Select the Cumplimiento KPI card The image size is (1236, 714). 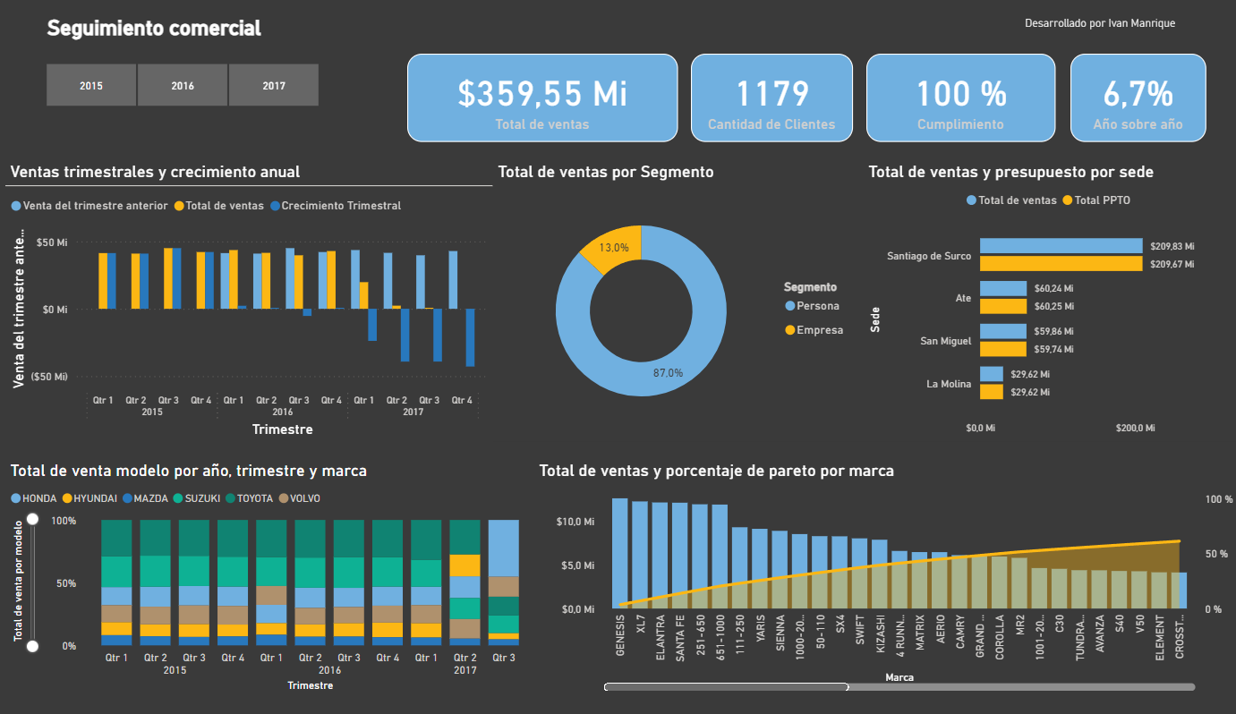click(x=960, y=98)
